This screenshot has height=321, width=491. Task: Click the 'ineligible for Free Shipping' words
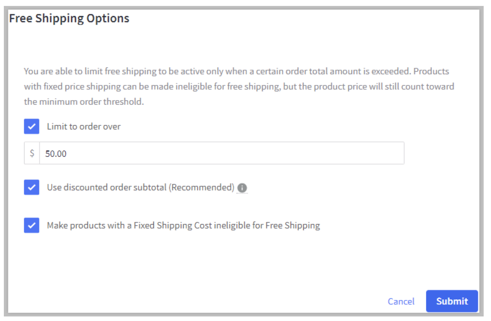pyautogui.click(x=267, y=226)
